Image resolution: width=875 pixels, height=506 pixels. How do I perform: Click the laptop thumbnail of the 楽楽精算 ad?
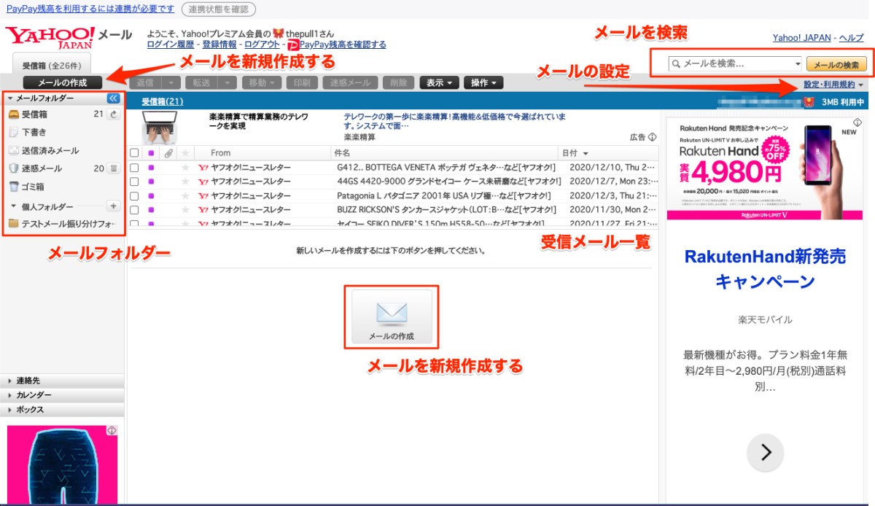pos(161,127)
